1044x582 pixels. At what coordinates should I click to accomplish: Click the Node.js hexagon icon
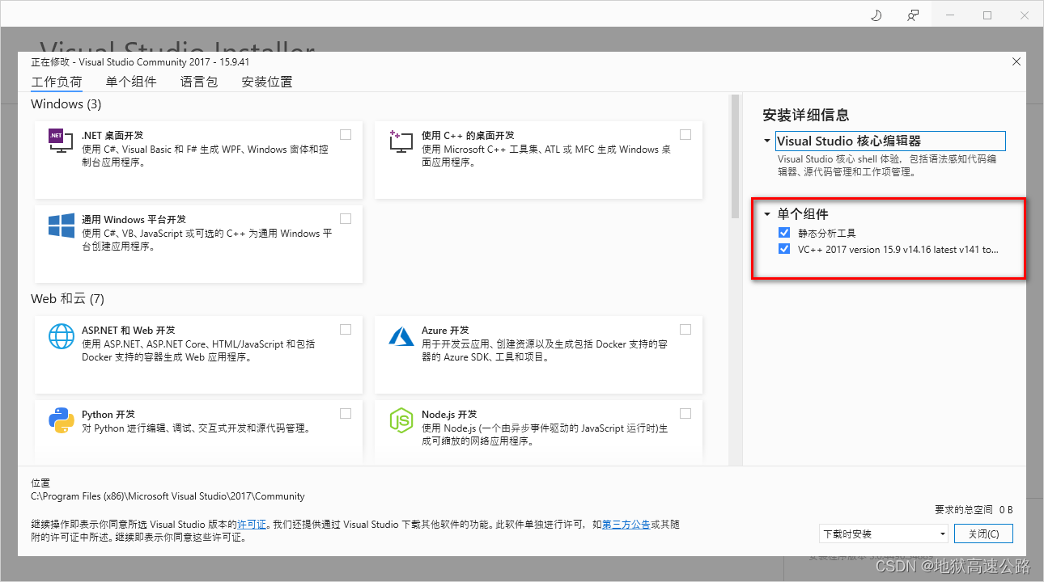401,420
